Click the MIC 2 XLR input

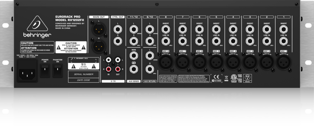click(x=267, y=62)
